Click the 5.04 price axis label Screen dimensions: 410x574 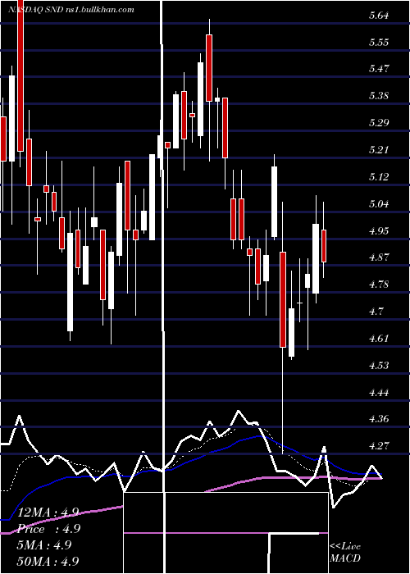point(379,204)
